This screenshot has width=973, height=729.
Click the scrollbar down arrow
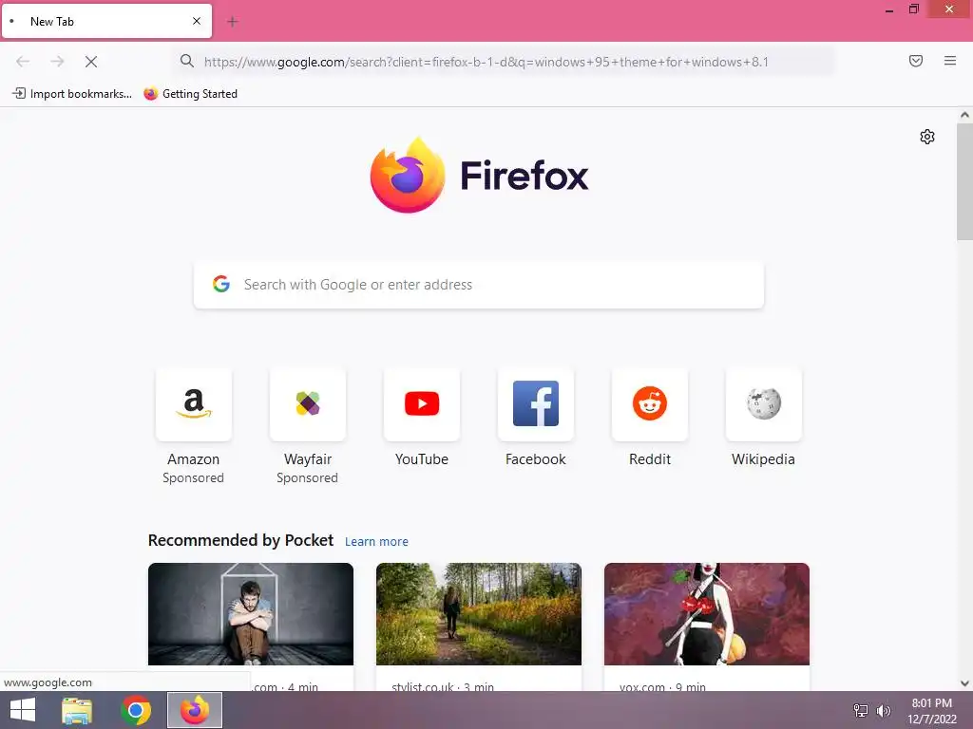coord(964,683)
